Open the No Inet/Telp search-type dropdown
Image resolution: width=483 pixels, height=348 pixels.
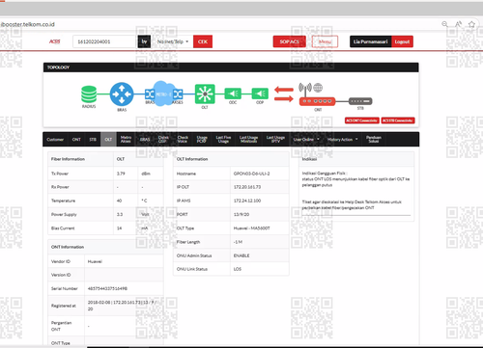tap(173, 41)
